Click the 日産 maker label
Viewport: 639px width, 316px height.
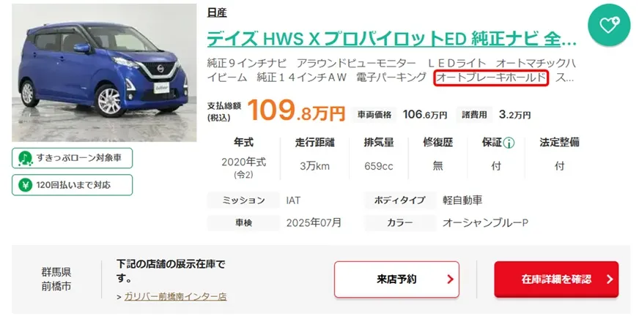click(217, 12)
